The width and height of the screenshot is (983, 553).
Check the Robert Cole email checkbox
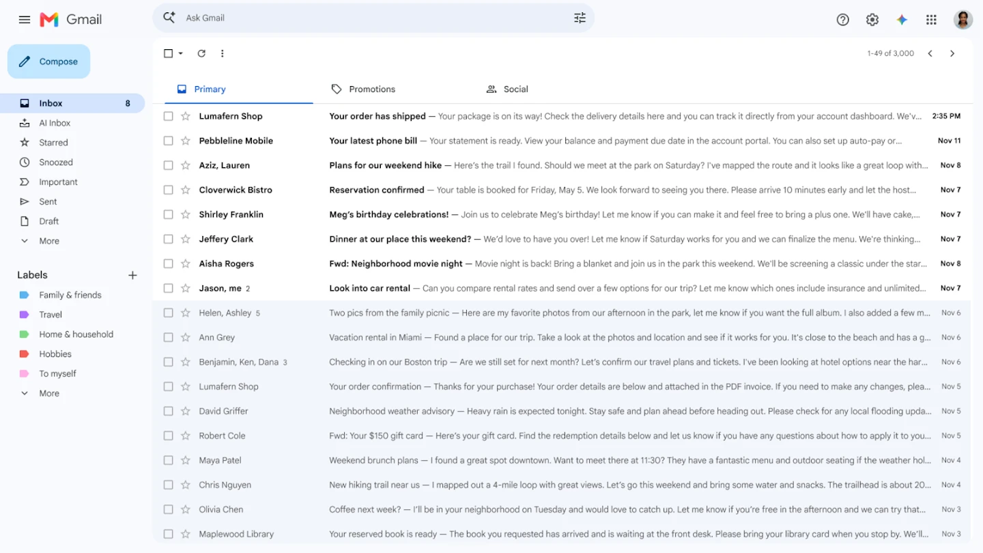point(168,436)
